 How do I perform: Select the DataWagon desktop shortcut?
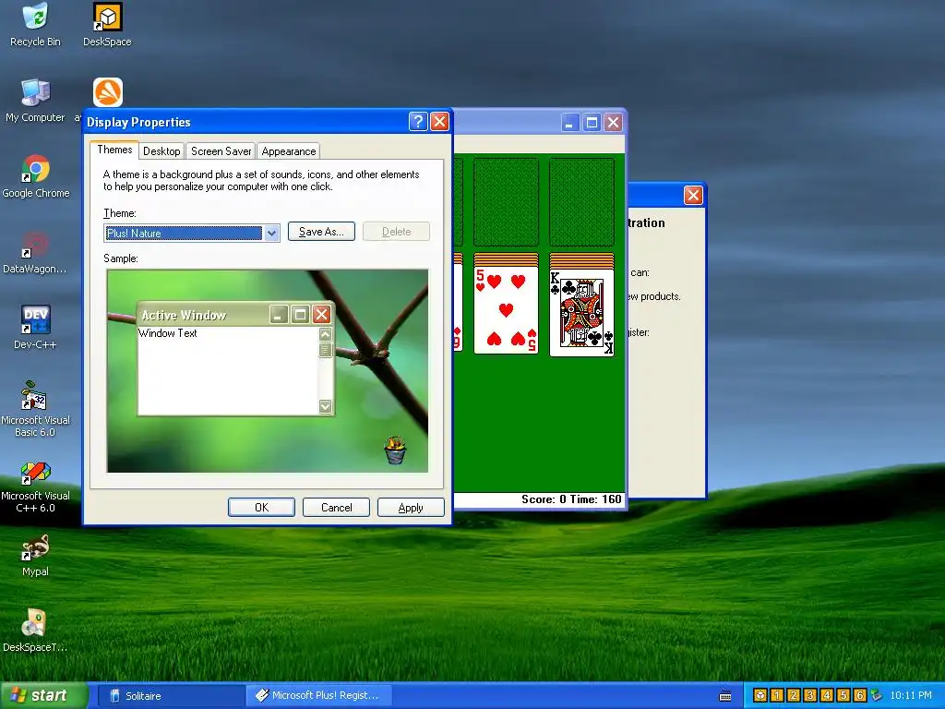click(35, 253)
